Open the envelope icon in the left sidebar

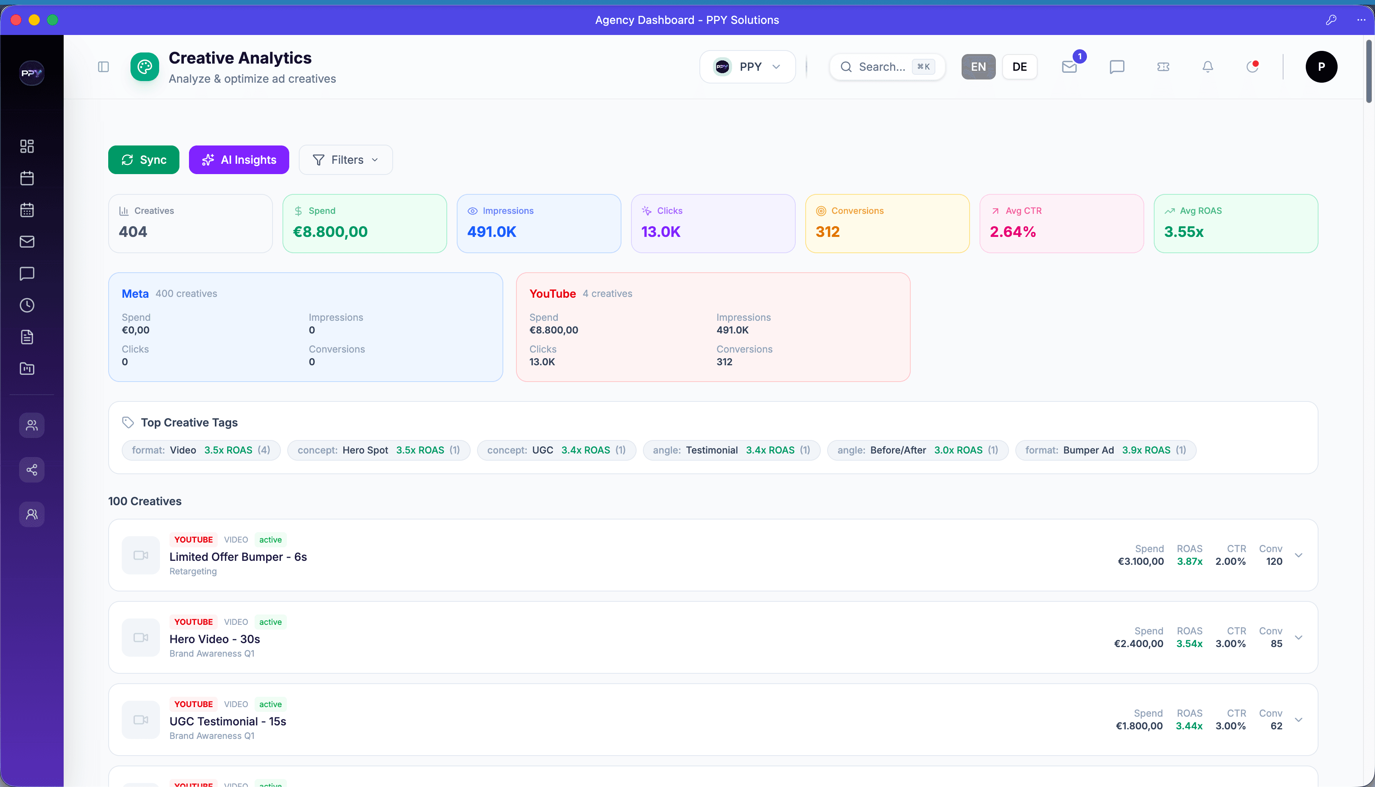tap(27, 242)
